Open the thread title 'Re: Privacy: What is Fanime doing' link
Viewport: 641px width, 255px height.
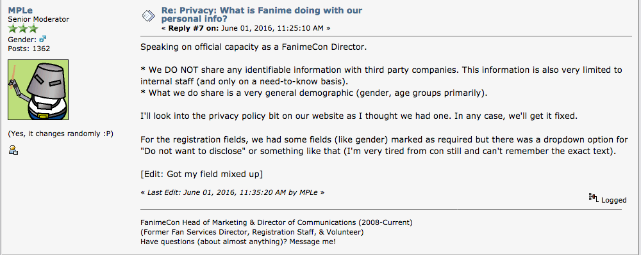[x=262, y=14]
